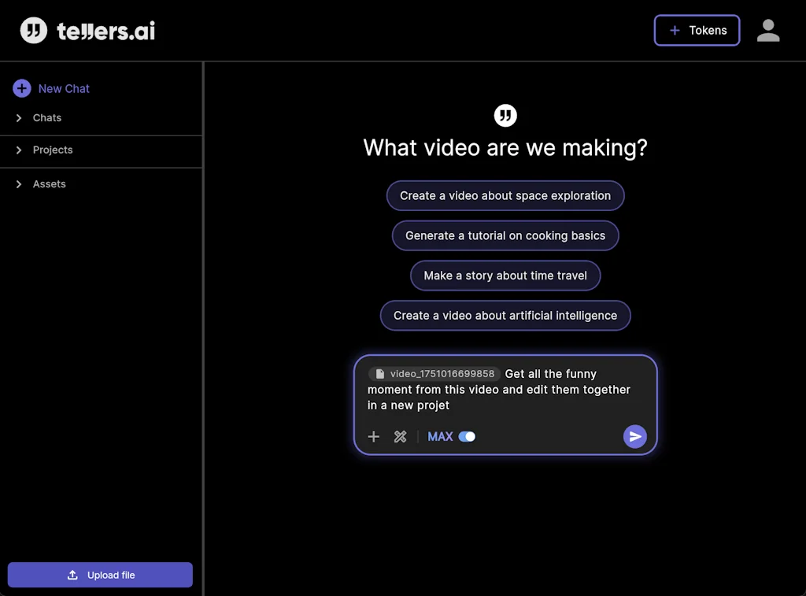The height and width of the screenshot is (596, 806).
Task: Open the Tokens purchase button
Action: click(697, 30)
